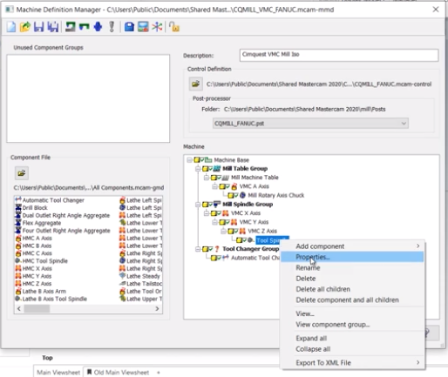Click the Automatic Tool Changer component list icon
The height and width of the screenshot is (377, 448).
18,200
